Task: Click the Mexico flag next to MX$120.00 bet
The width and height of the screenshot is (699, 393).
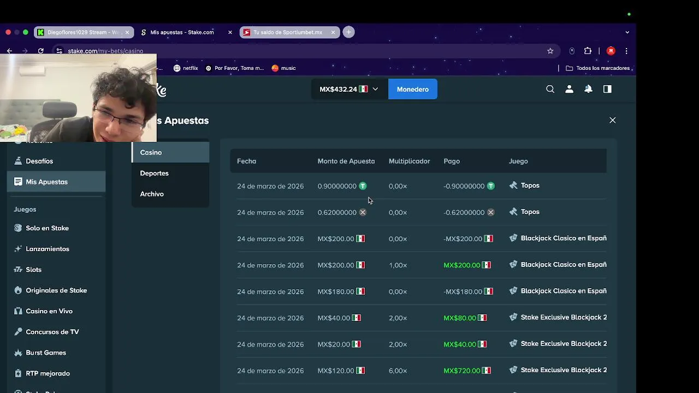Action: pyautogui.click(x=360, y=371)
